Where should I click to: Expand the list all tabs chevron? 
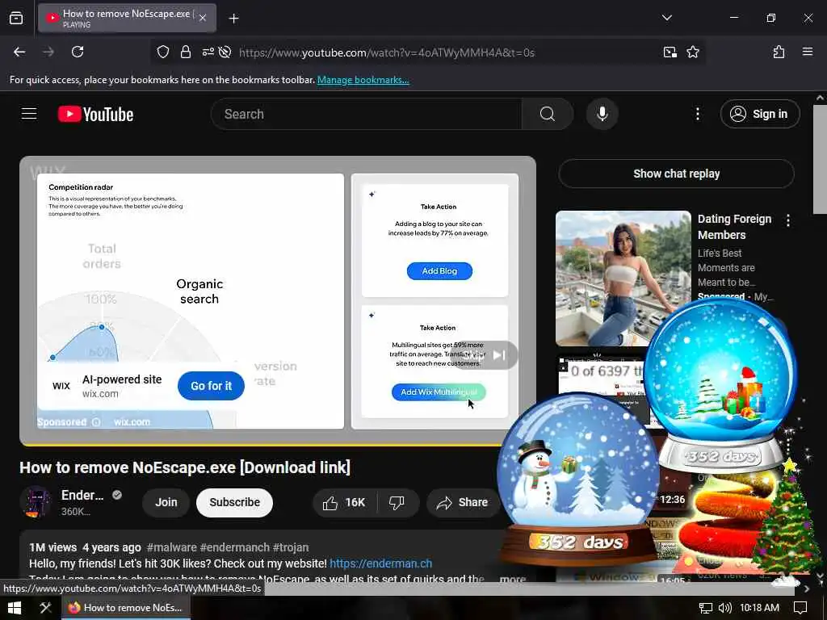tap(666, 18)
